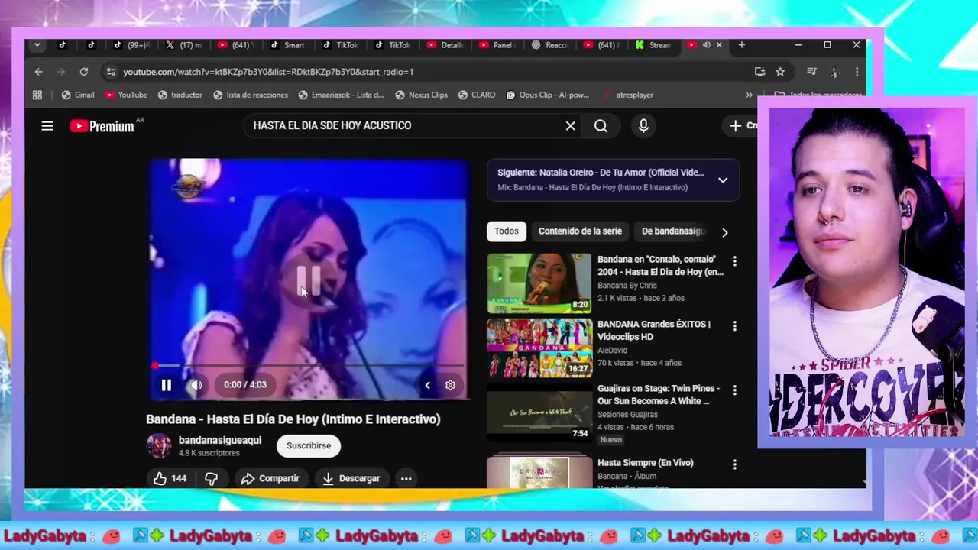This screenshot has width=978, height=550.
Task: View site information icon in address bar
Action: tap(111, 72)
